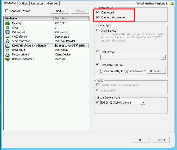Select the Network adapter 1 row label

(23, 59)
